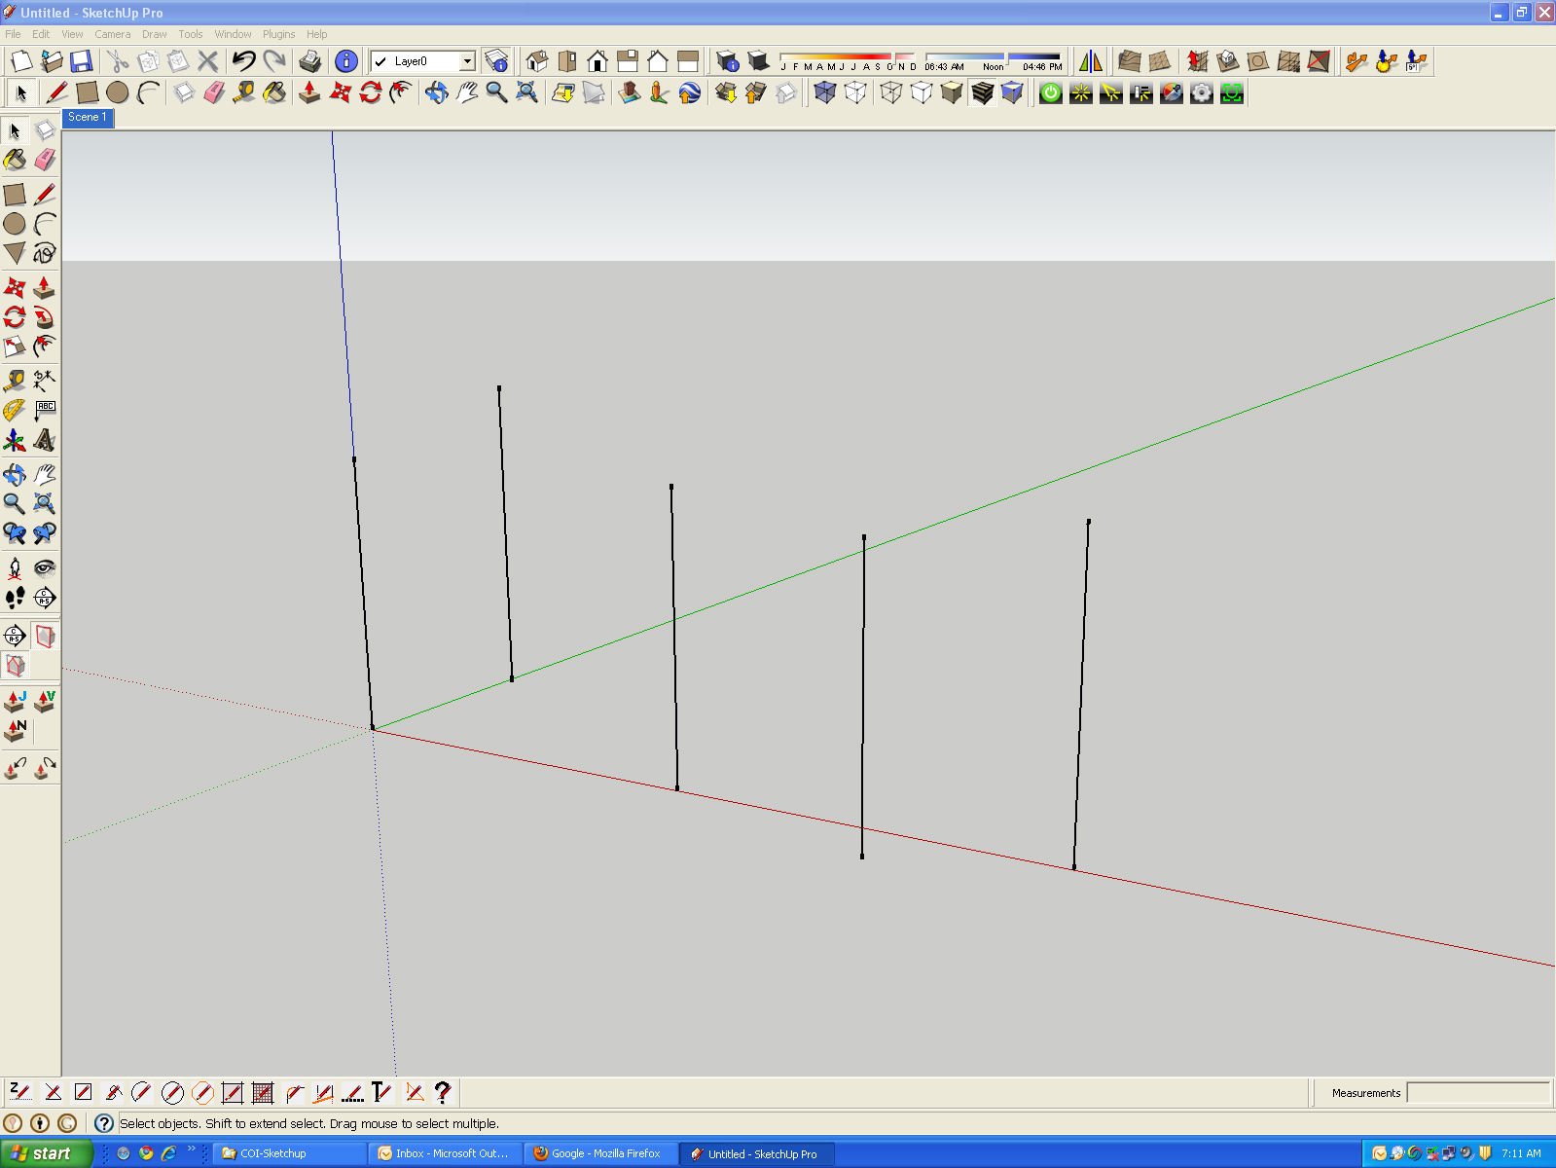Open the Edit menu

[41, 34]
